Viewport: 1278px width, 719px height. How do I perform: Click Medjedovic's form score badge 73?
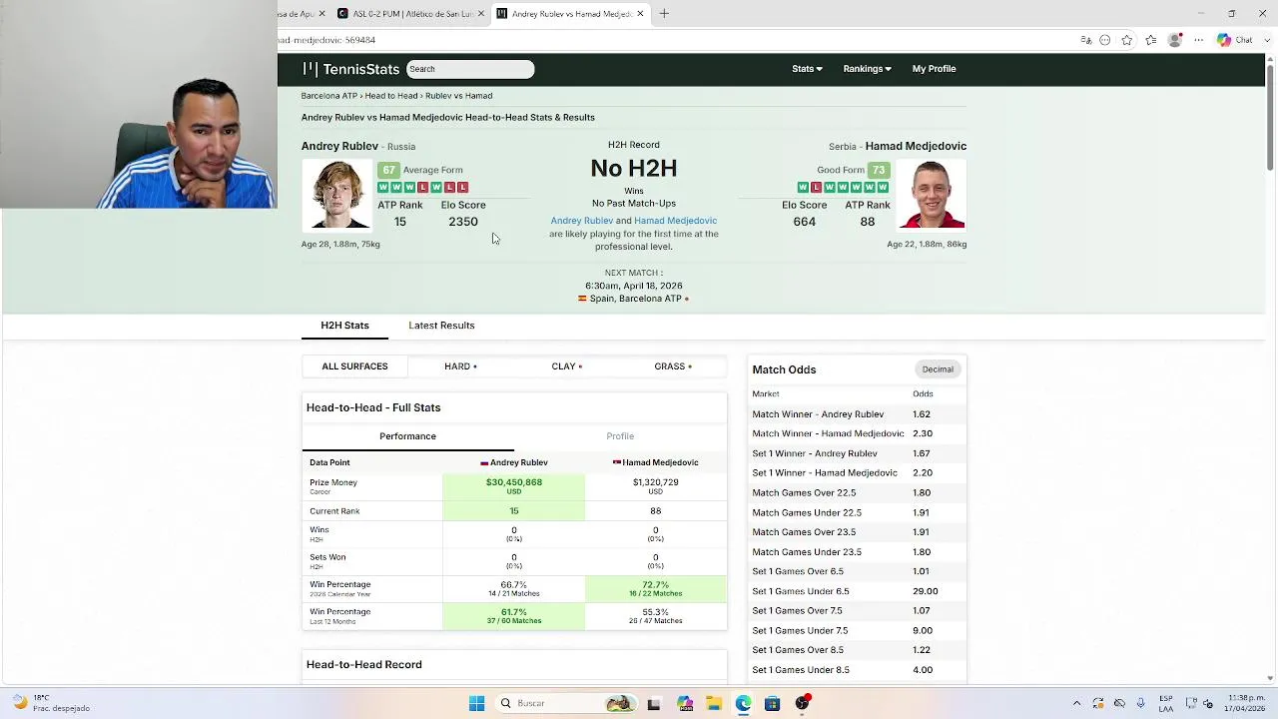coord(878,170)
